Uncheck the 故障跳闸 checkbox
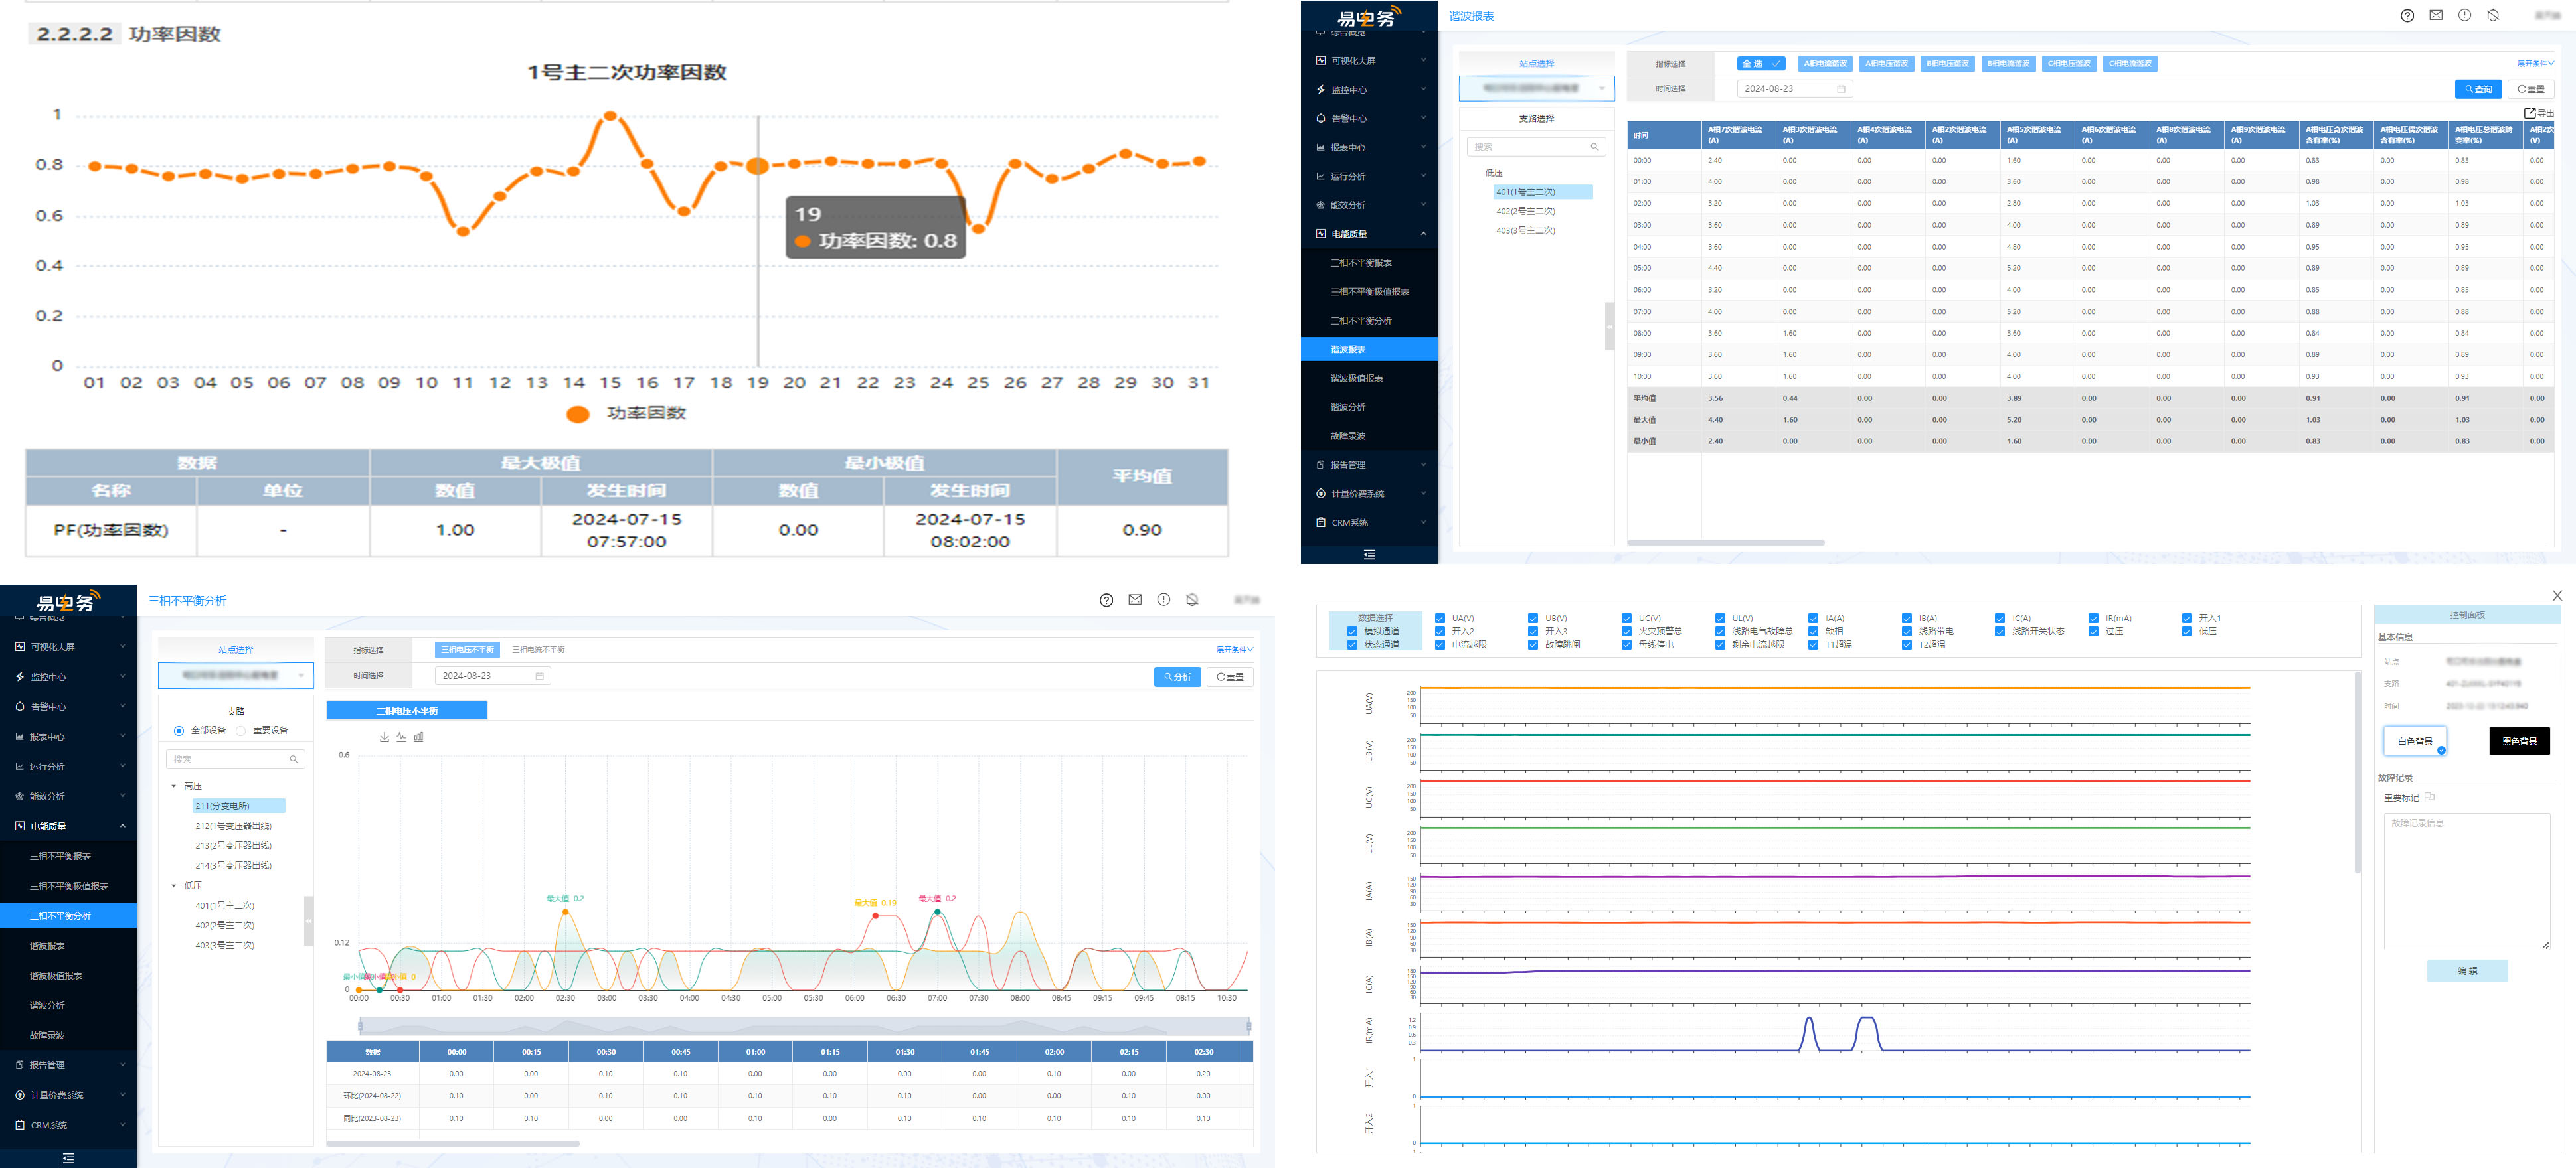 tap(1533, 644)
